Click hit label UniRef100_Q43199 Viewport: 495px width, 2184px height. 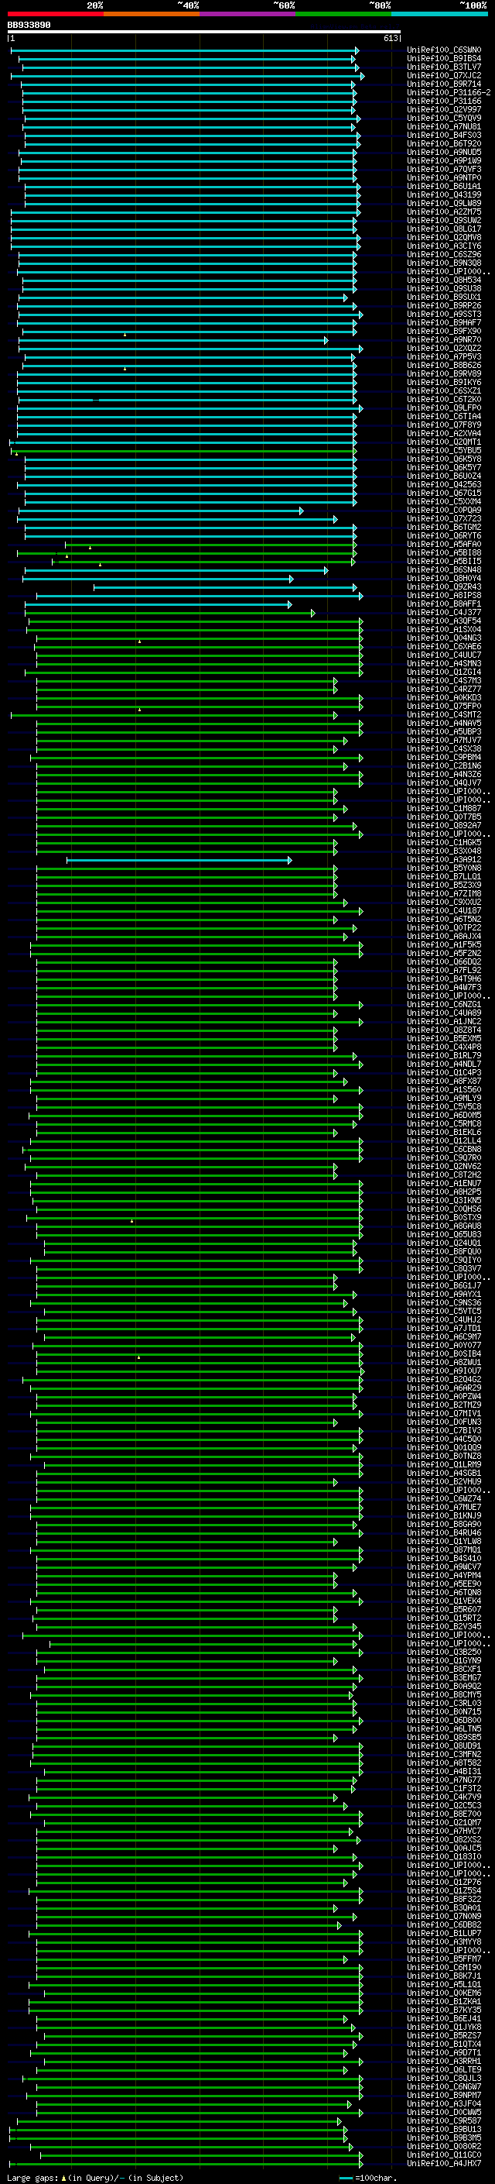444,195
